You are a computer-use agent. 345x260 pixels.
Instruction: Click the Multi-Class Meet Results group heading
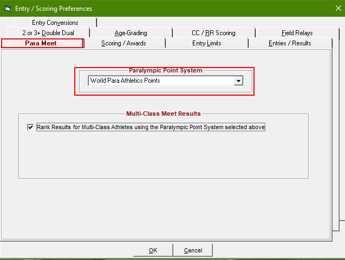click(x=163, y=114)
